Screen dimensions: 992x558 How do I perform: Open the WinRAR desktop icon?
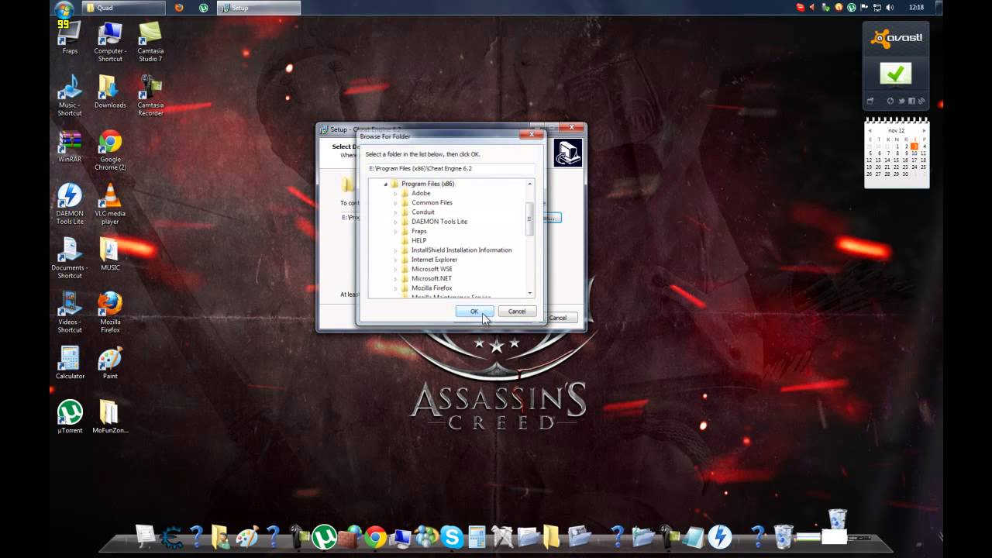tap(69, 146)
